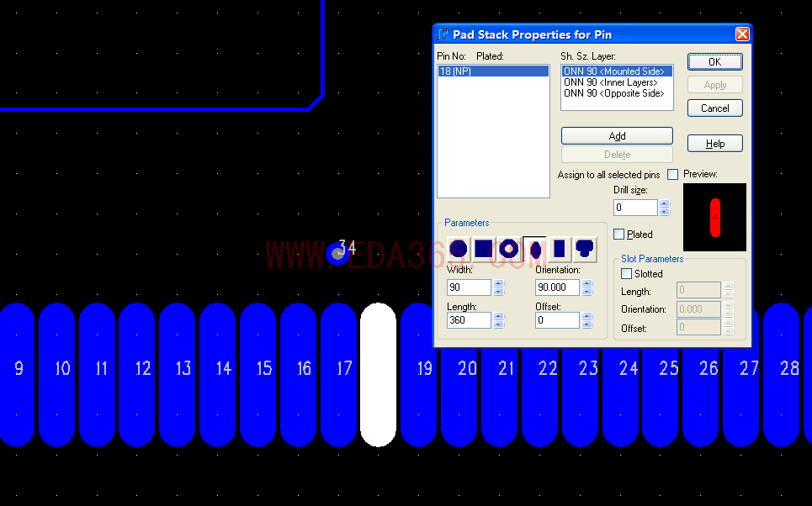Viewport: 812px width, 506px height.
Task: Click Add to add a layer
Action: [617, 135]
